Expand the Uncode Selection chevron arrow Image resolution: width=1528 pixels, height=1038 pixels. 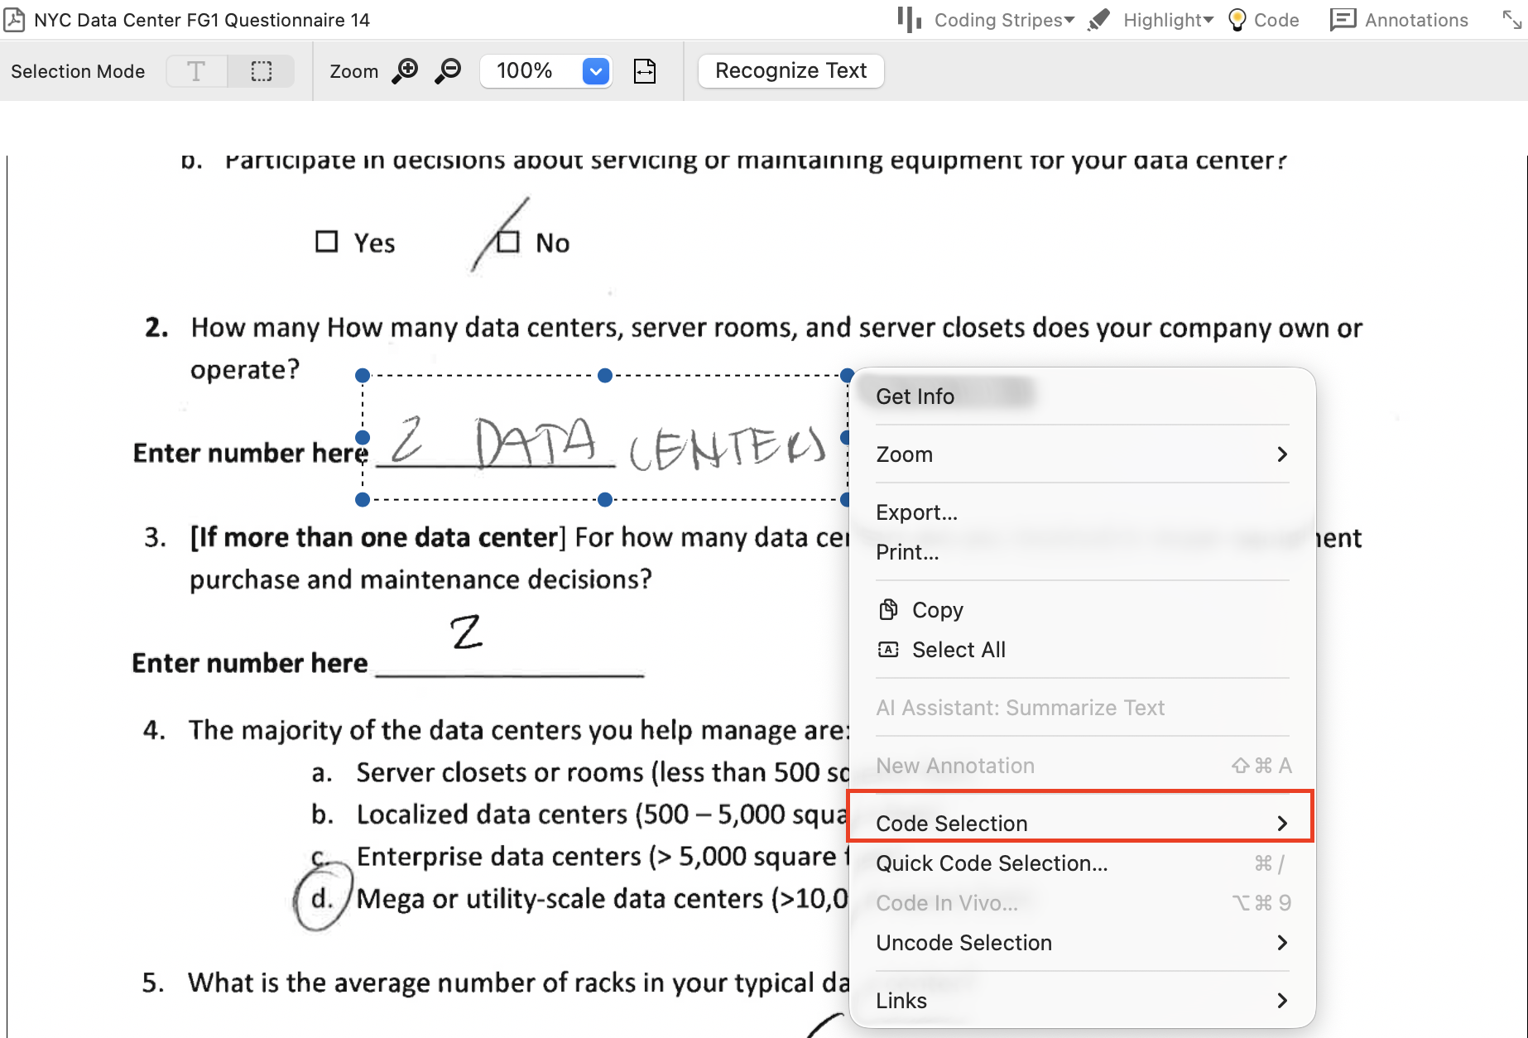[1282, 943]
